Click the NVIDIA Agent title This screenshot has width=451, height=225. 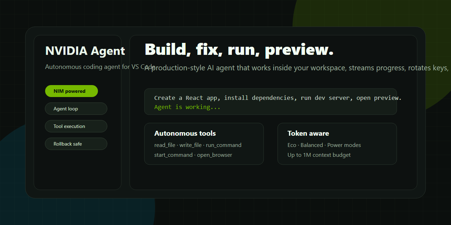(85, 51)
